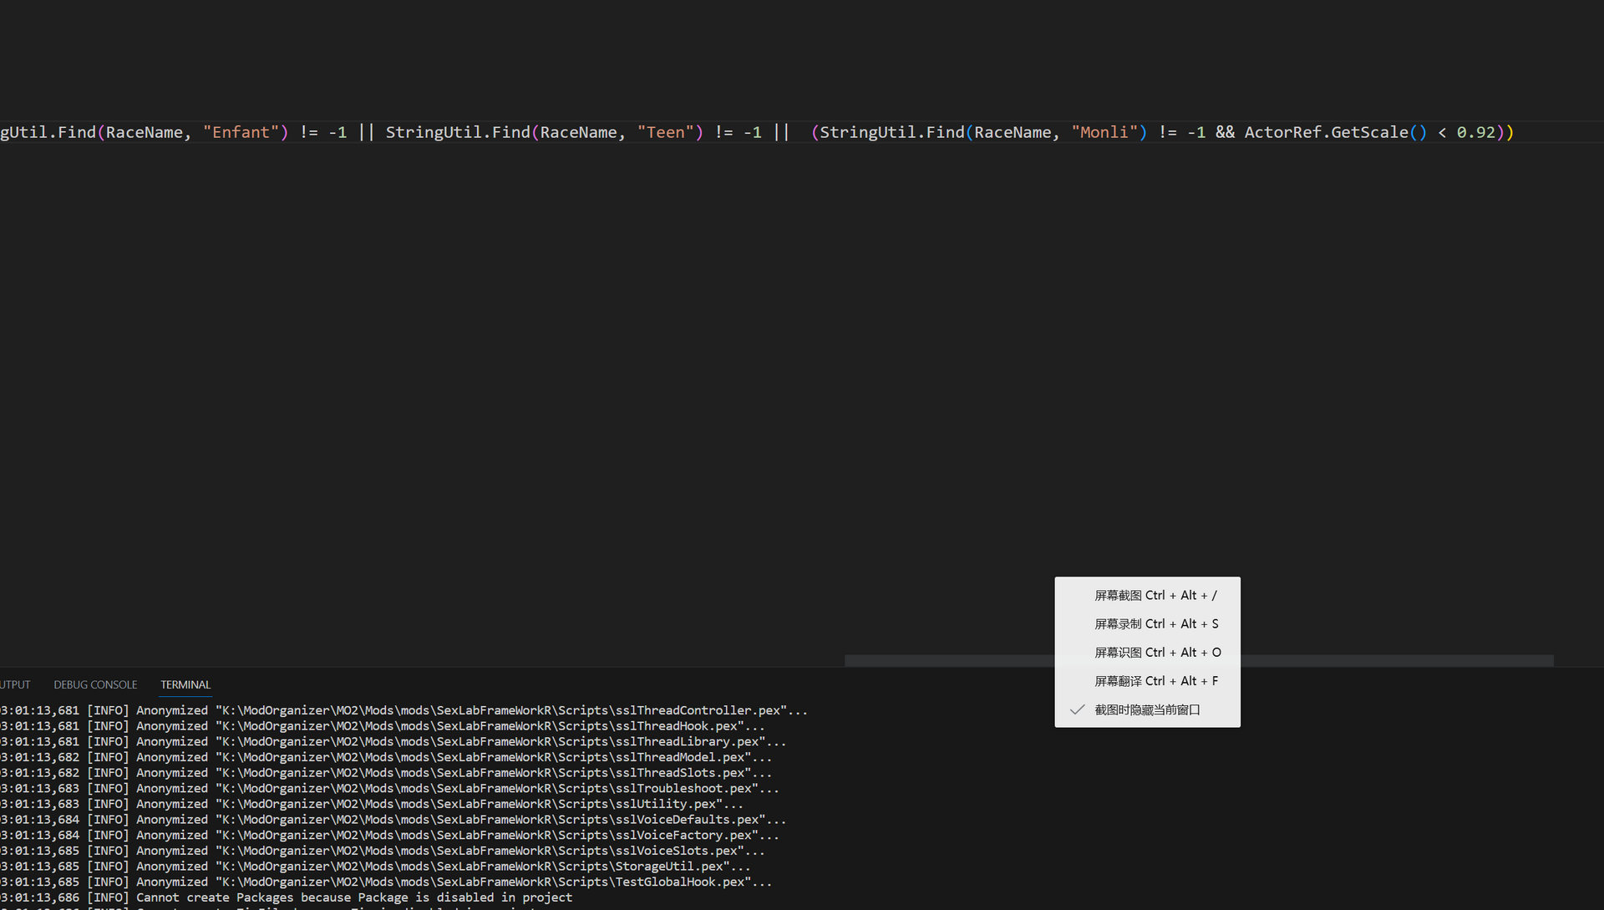Pick 屏幕翻译 Ctrl + Alt + F item

(1147, 681)
